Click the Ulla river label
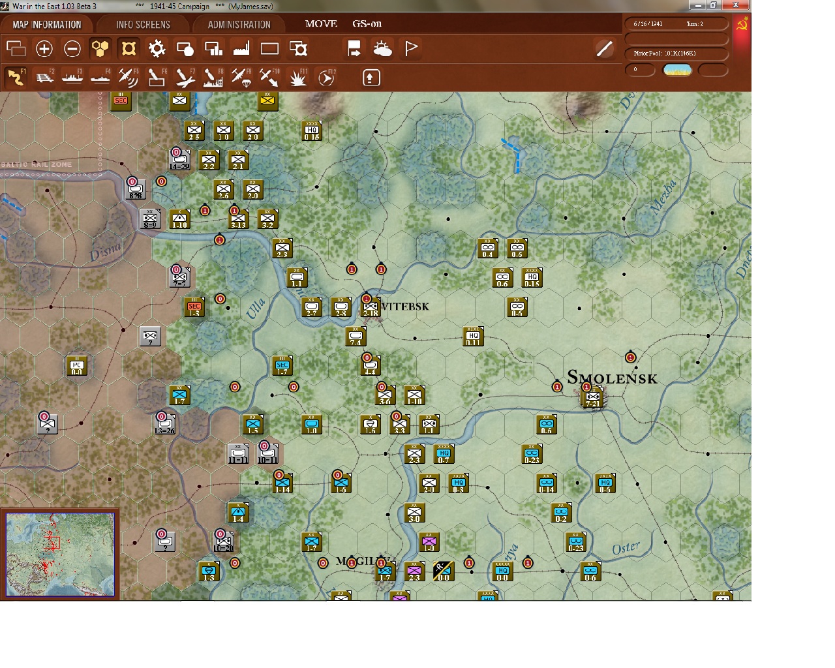Screen dimensions: 835x668 (x=256, y=308)
